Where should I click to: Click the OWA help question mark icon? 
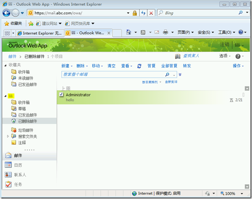(x=238, y=56)
